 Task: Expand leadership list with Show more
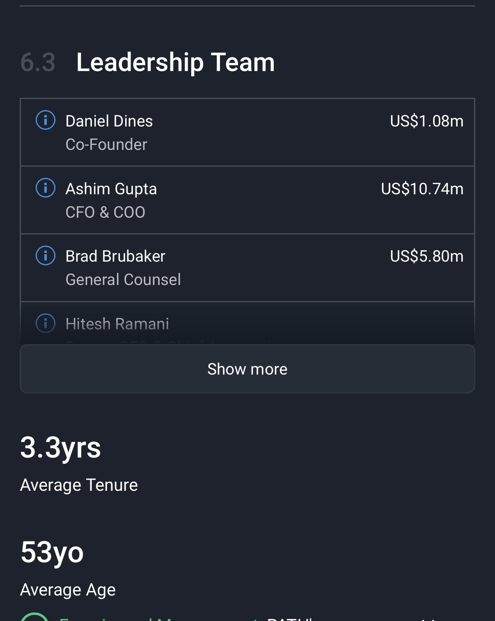coord(247,369)
